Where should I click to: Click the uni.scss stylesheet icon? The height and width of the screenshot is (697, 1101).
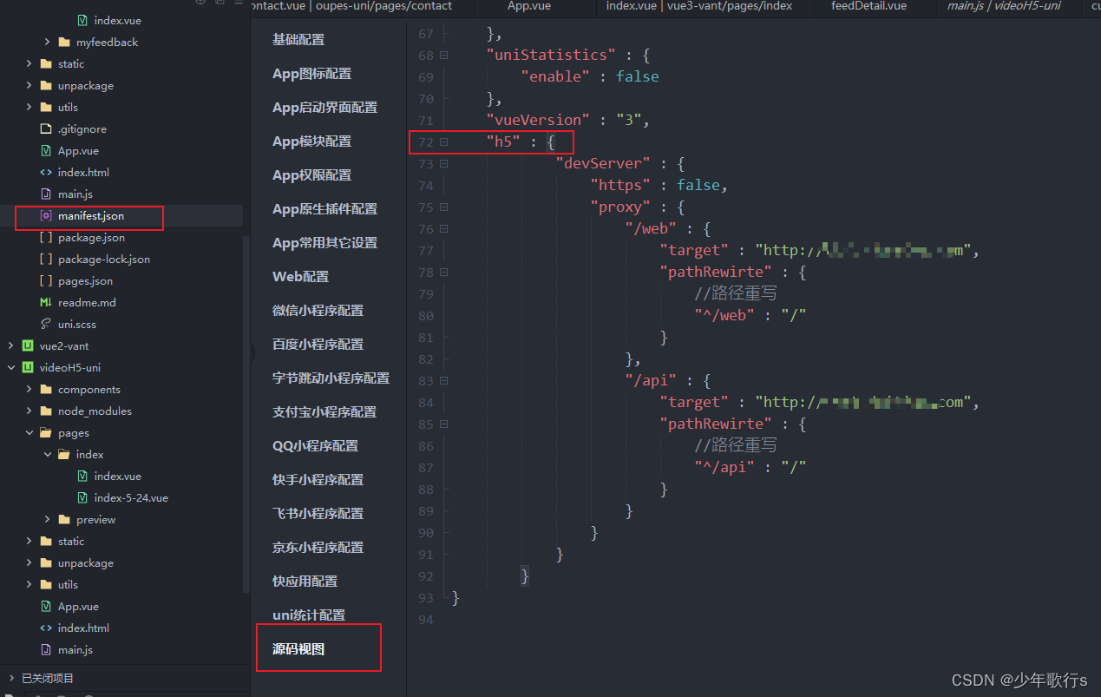pos(46,324)
